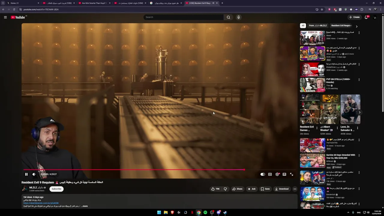The width and height of the screenshot is (384, 216).
Task: Select the From MLZLZ filter chip
Action: point(318,25)
